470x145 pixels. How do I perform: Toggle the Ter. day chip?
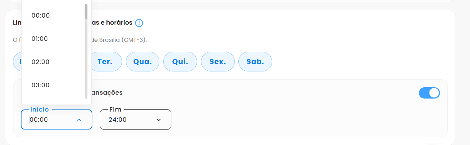point(105,62)
